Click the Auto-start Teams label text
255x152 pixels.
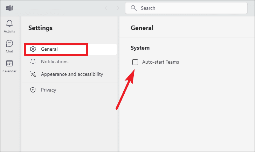tap(160, 62)
